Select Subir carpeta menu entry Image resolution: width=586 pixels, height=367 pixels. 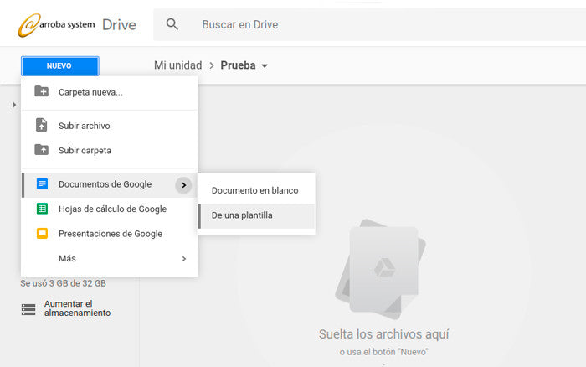tap(110, 150)
